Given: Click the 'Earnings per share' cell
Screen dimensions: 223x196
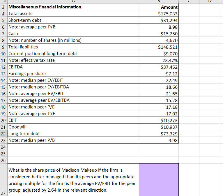Looking at the screenshot, I should [x=73, y=73].
